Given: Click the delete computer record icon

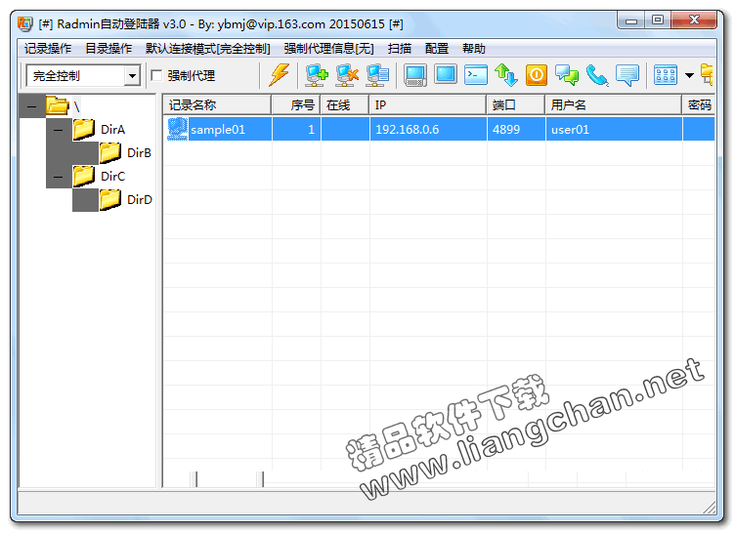Looking at the screenshot, I should click(347, 75).
